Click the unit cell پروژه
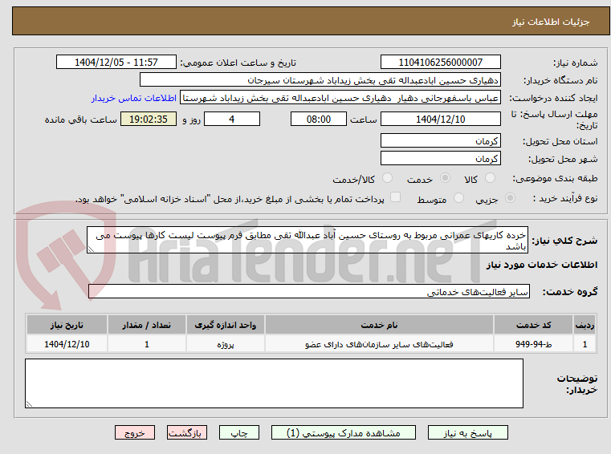Image resolution: width=611 pixels, height=454 pixels. point(226,344)
